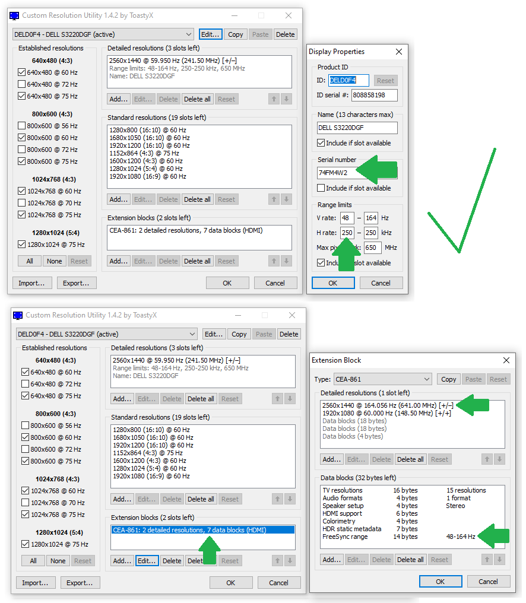Click the ID serial # field
This screenshot has width=526, height=603.
point(375,95)
